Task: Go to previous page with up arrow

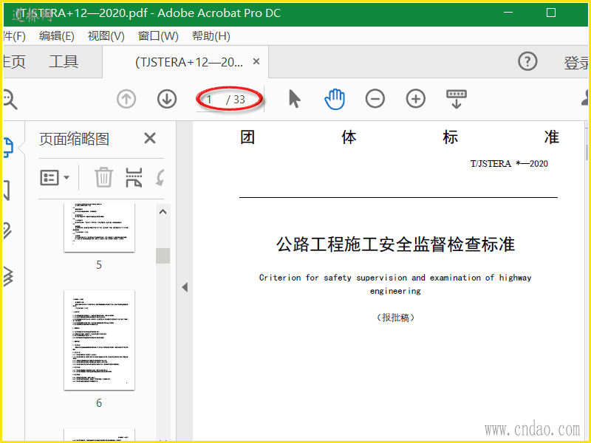Action: (126, 100)
